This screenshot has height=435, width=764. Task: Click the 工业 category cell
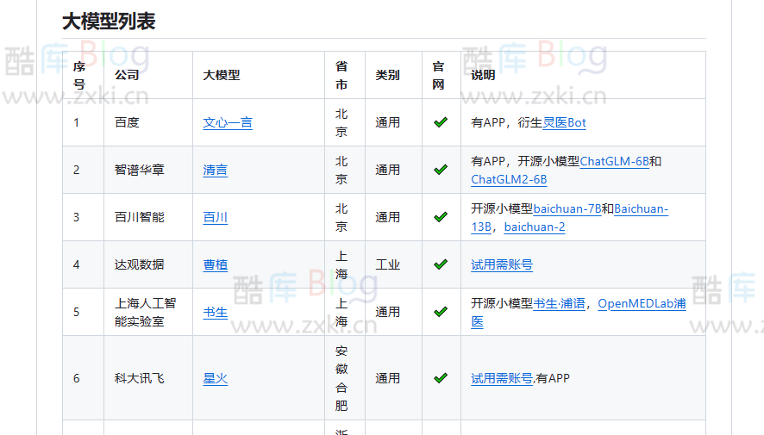click(393, 264)
